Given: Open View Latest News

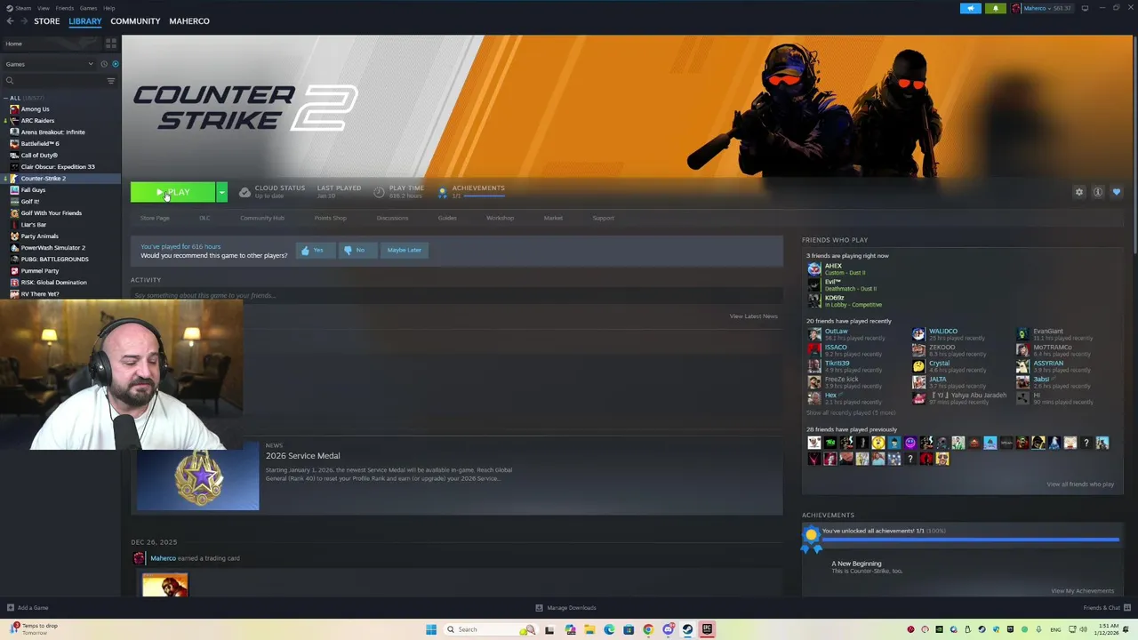Looking at the screenshot, I should [753, 316].
